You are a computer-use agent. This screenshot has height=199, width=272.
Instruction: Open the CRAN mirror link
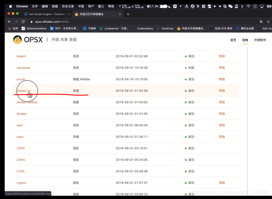pyautogui.click(x=21, y=160)
